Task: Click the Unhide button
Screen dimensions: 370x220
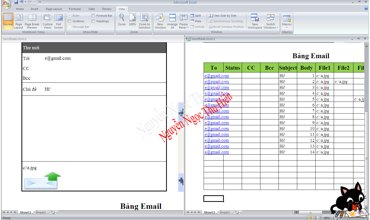Action: [198, 27]
